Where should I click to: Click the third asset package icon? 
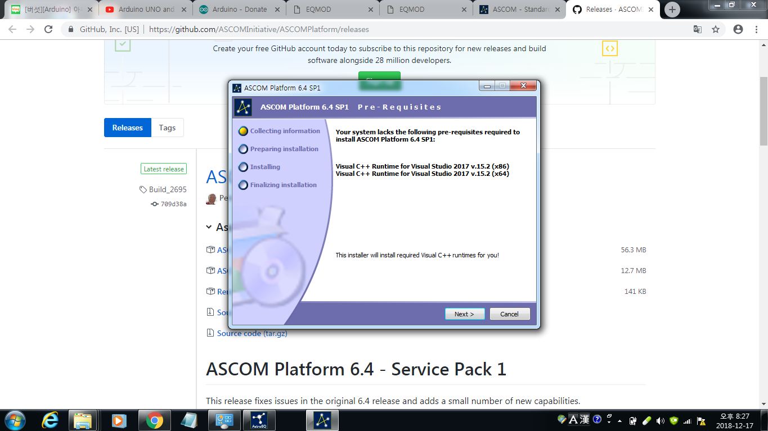(210, 292)
